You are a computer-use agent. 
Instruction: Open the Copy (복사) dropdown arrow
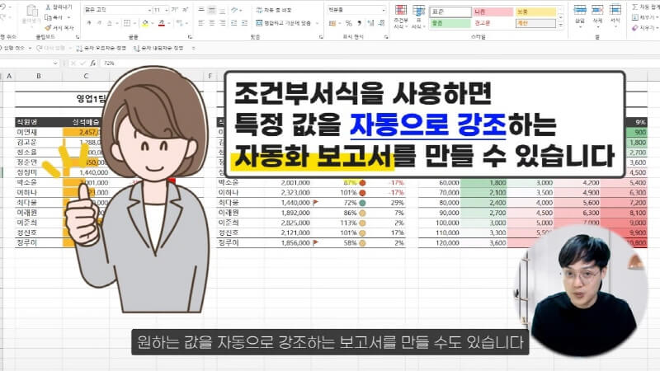point(68,17)
